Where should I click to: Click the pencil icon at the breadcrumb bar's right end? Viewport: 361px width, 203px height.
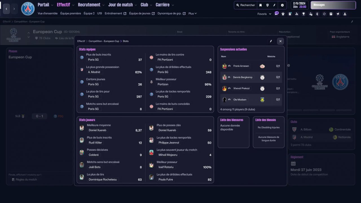[352, 21]
